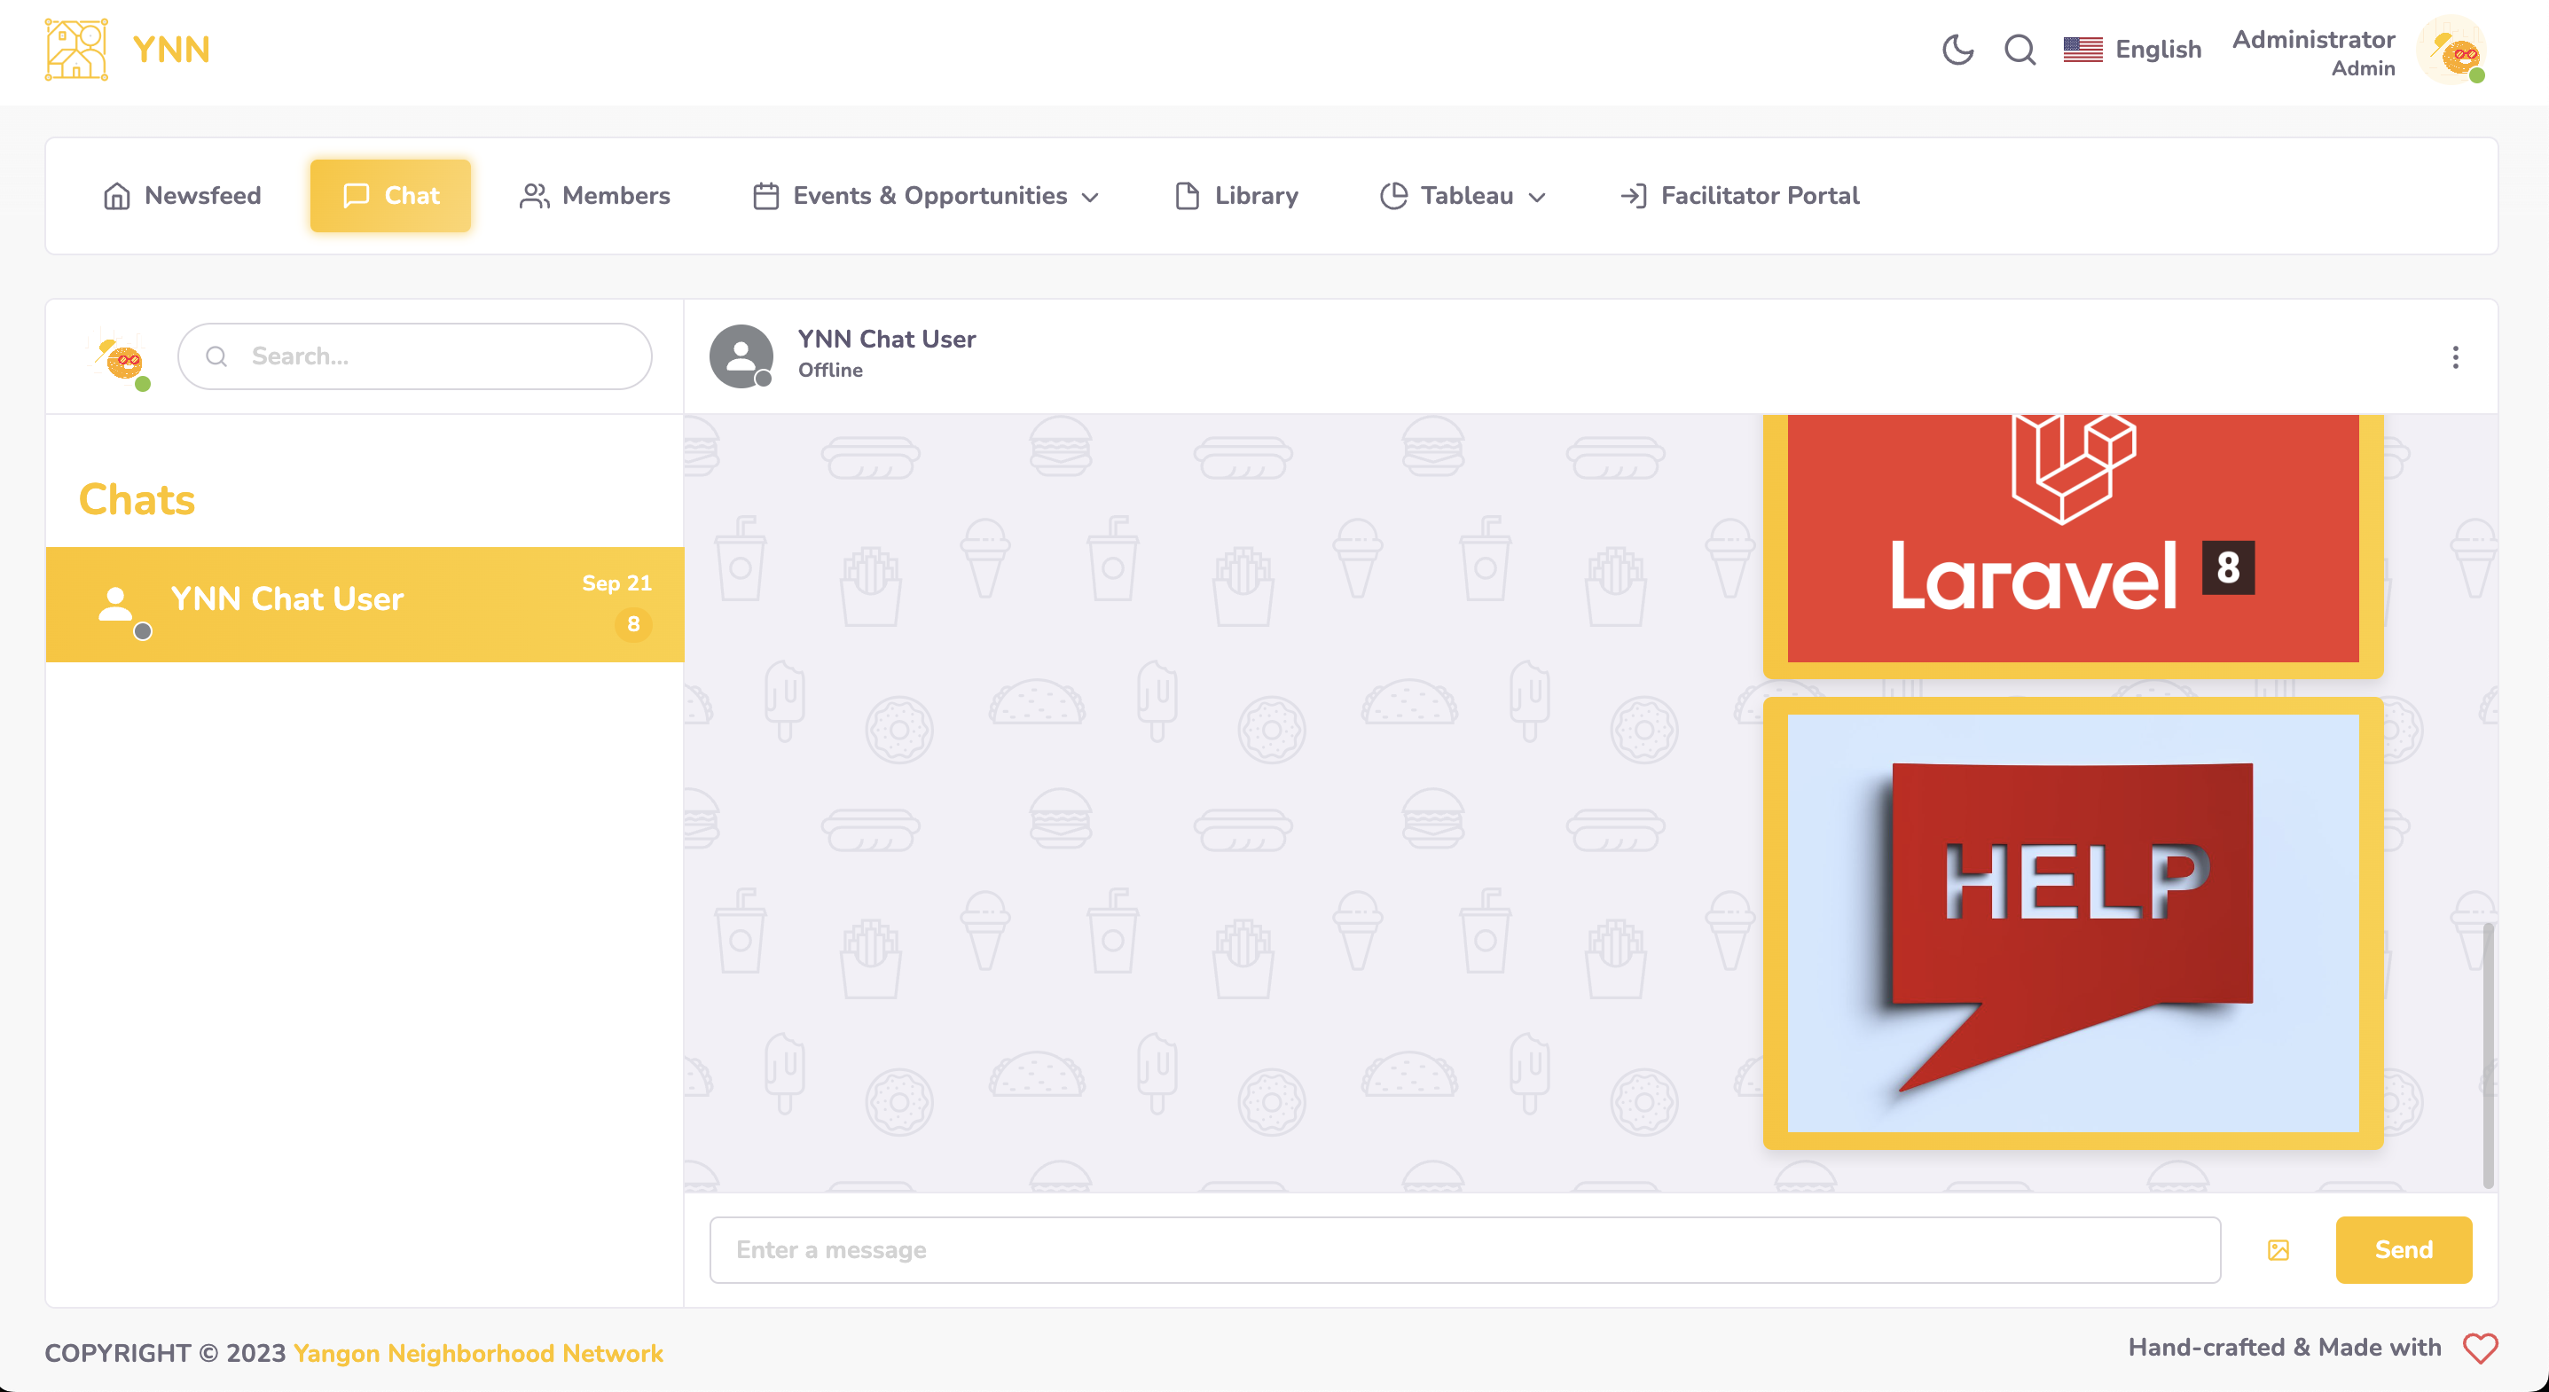The image size is (2549, 1392).
Task: Open the Members tab
Action: click(x=595, y=196)
